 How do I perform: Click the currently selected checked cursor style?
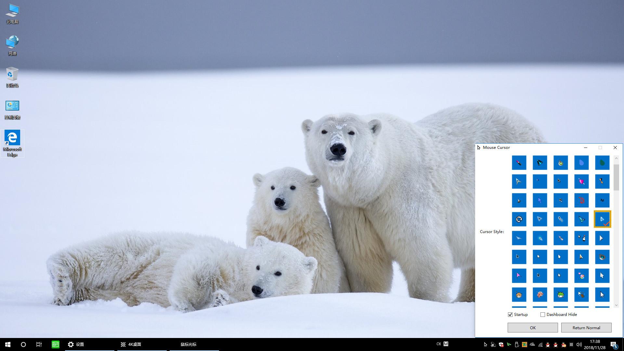pyautogui.click(x=602, y=219)
